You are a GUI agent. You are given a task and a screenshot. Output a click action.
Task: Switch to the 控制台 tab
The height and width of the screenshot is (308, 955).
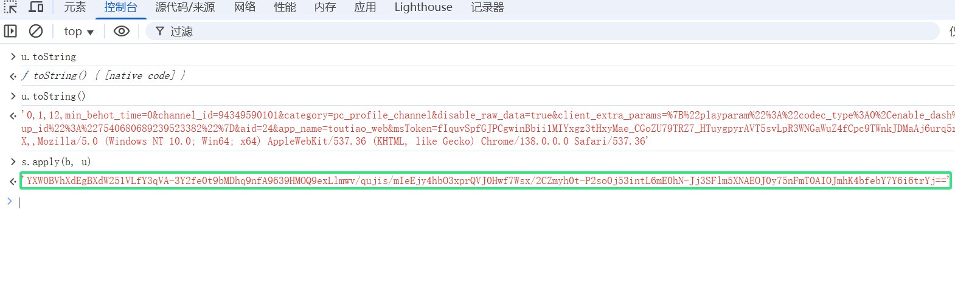[x=120, y=7]
